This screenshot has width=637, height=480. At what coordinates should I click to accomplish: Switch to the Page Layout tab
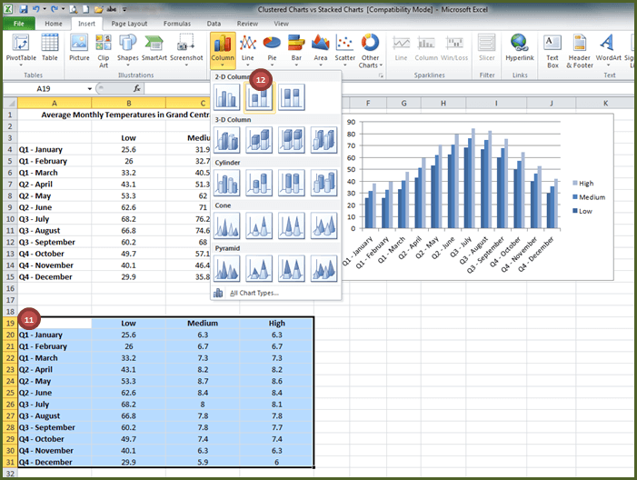130,23
